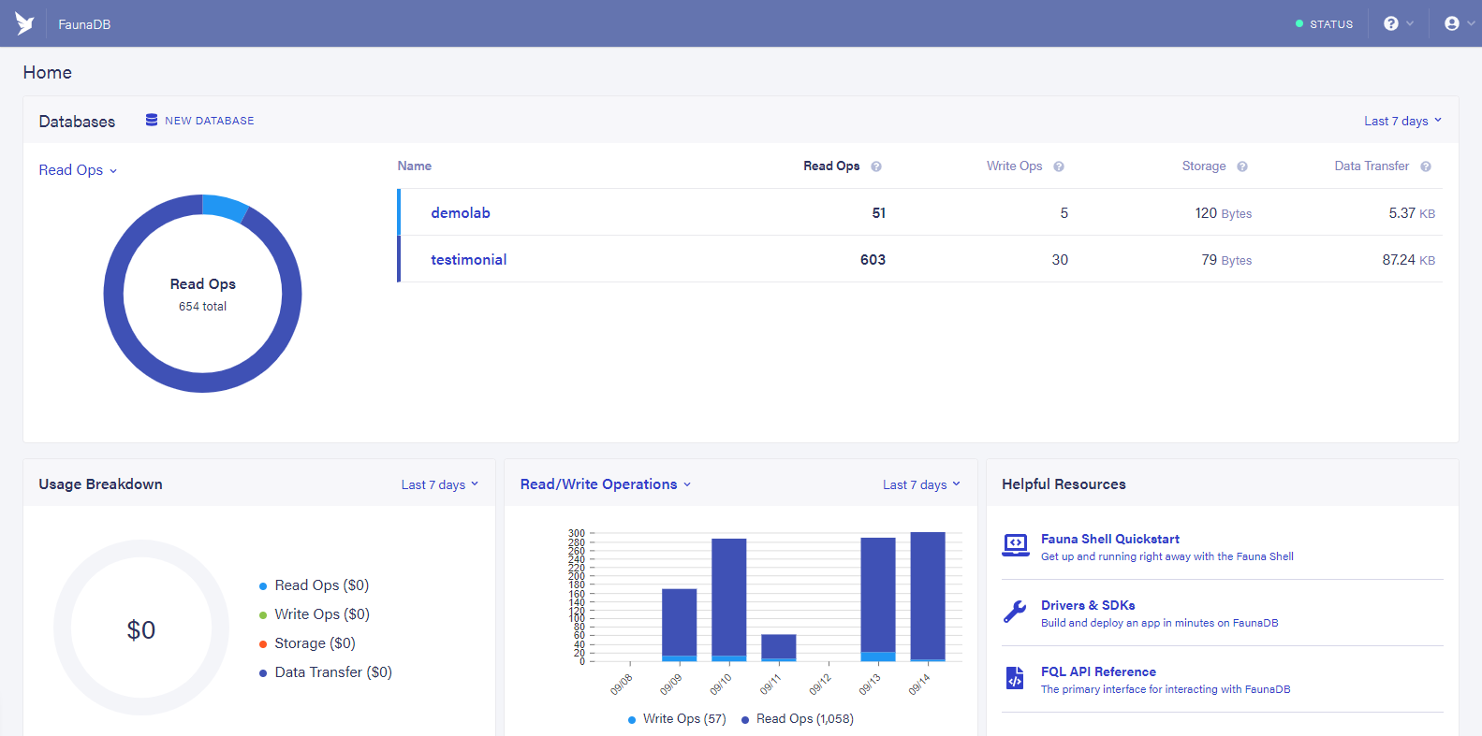
Task: Open the Usage Breakdown Last 7 days dropdown
Action: point(440,484)
